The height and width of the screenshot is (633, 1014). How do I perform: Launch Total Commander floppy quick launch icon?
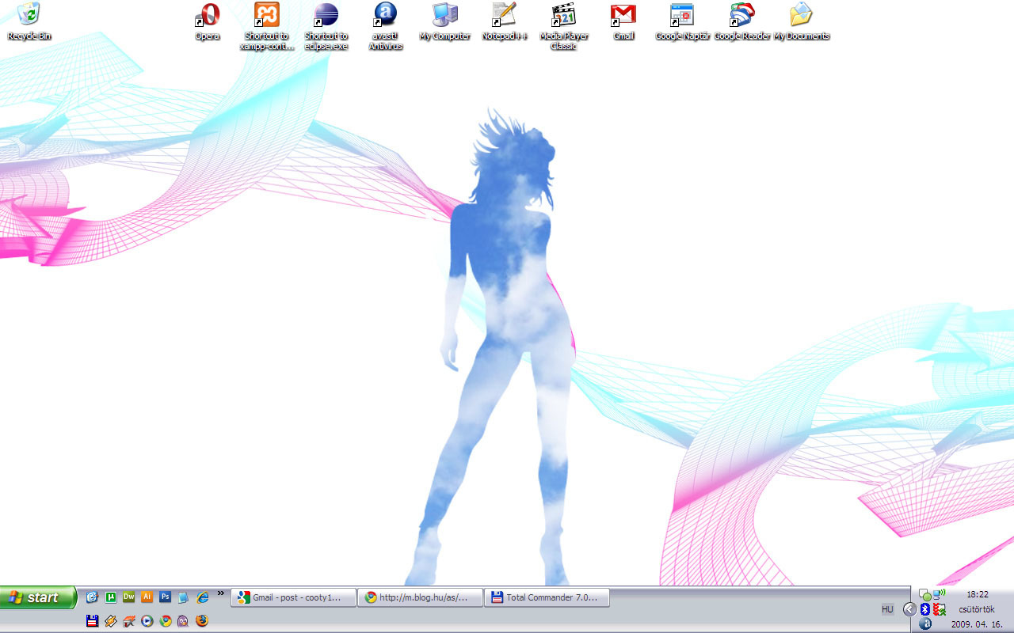point(93,621)
